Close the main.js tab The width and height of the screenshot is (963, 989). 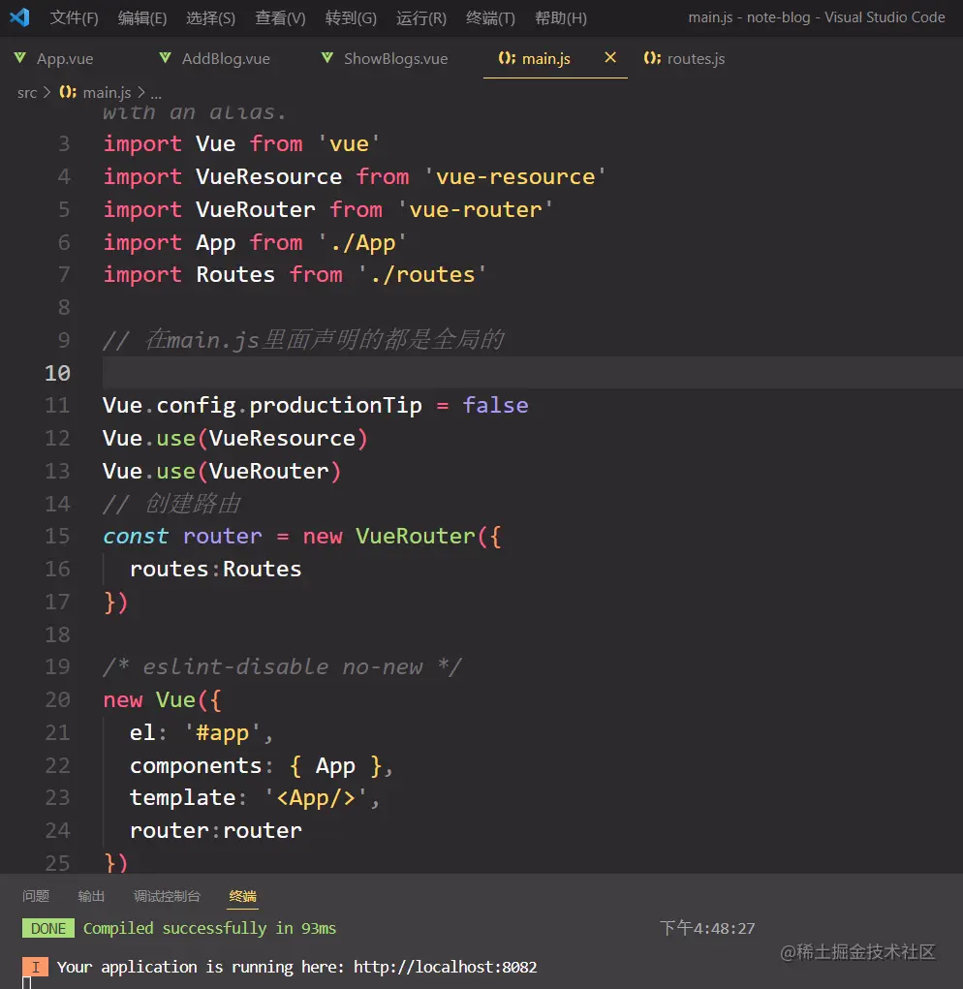tap(609, 57)
